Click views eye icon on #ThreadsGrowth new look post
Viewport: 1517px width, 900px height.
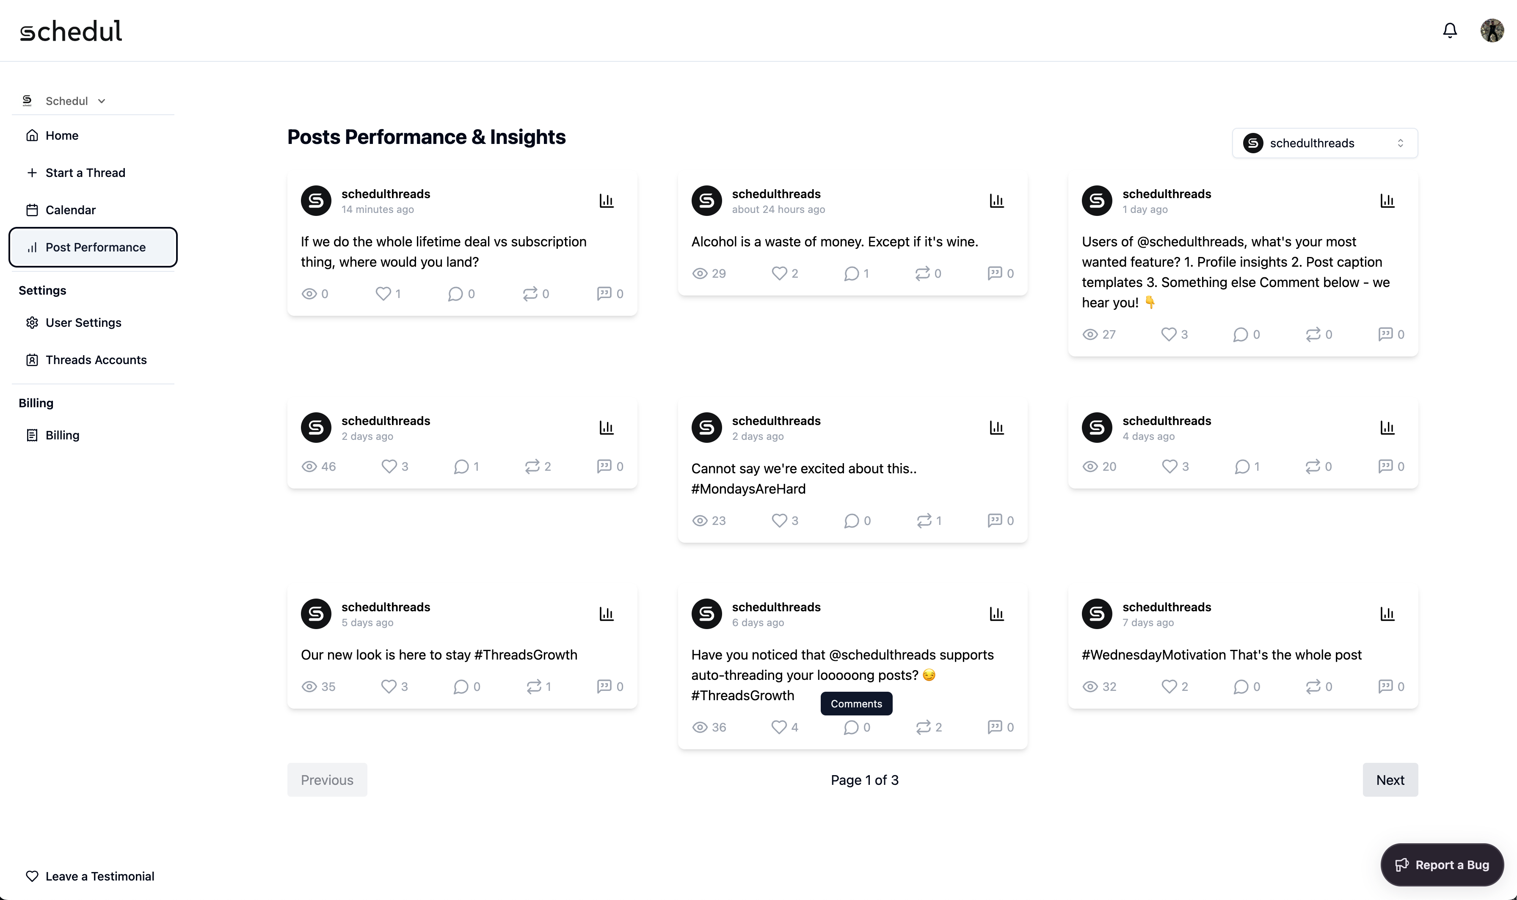[309, 687]
